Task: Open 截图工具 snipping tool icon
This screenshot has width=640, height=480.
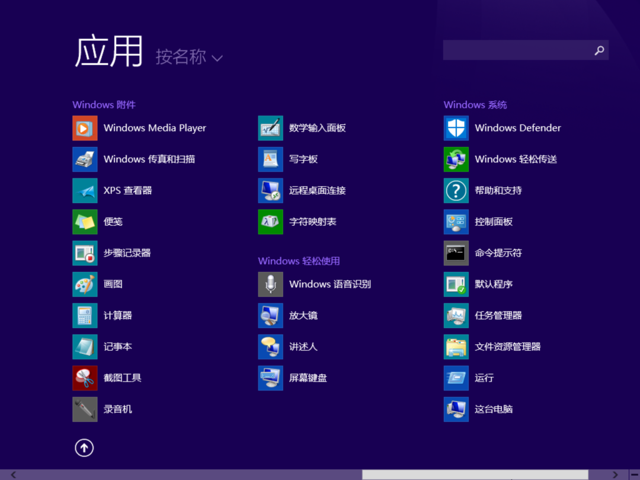Action: tap(85, 378)
